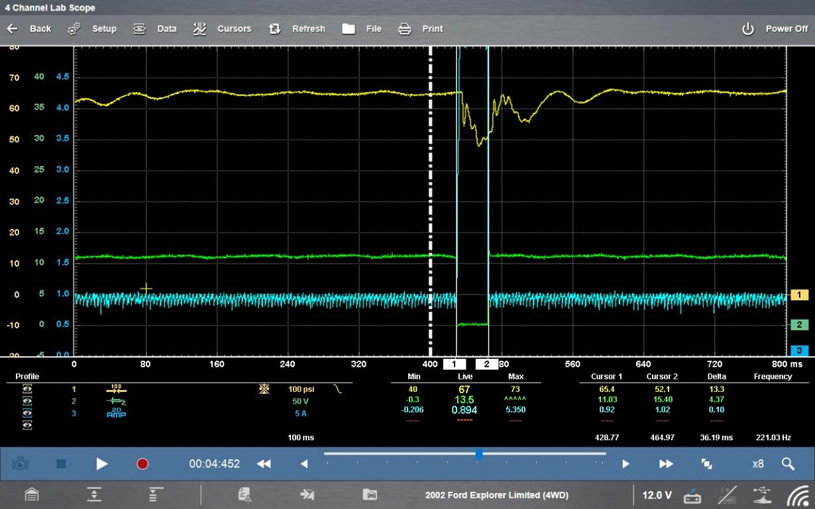Image resolution: width=815 pixels, height=509 pixels.
Task: Go to the Home garage icon
Action: 31,494
